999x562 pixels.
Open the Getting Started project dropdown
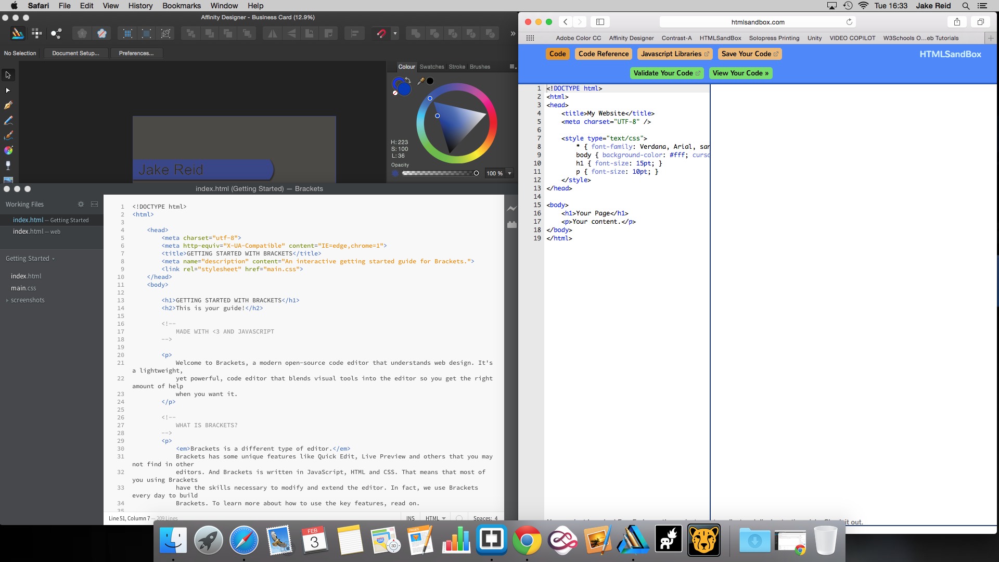pyautogui.click(x=30, y=259)
